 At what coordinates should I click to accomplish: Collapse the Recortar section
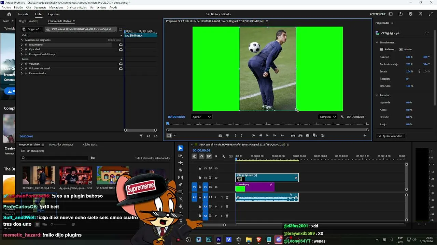click(377, 95)
